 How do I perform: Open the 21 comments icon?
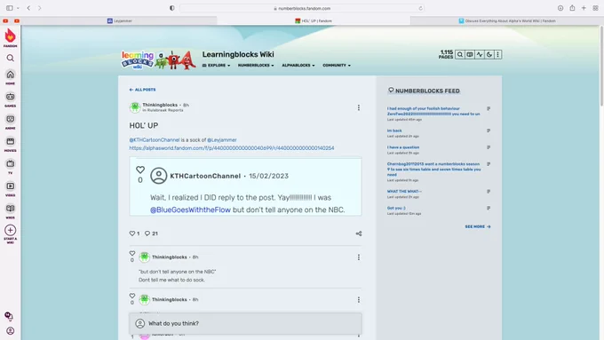[147, 233]
